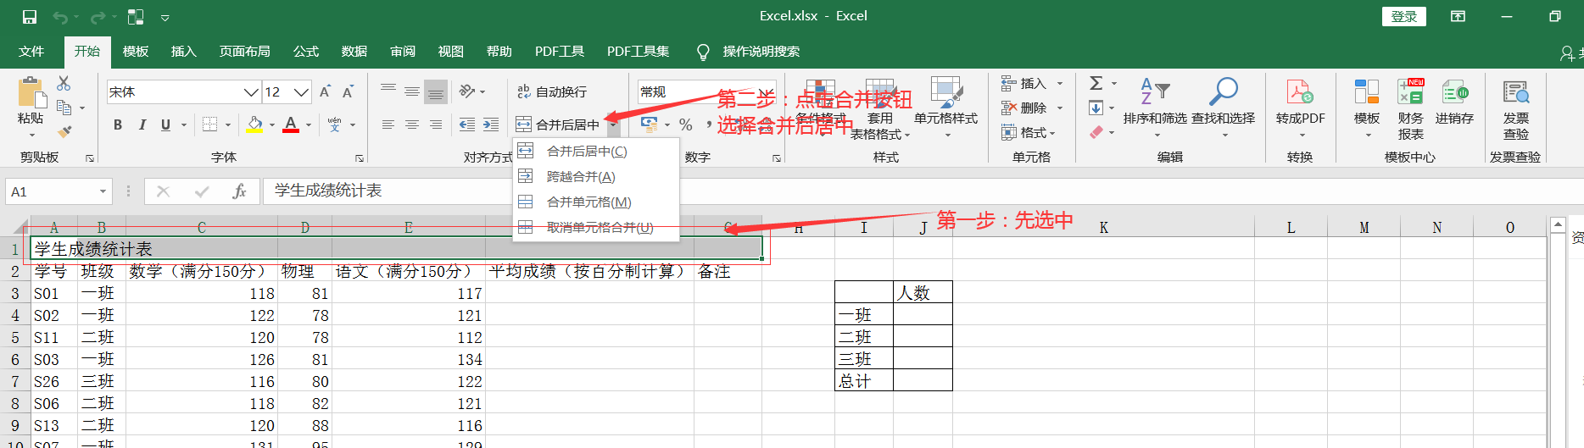Screen dimensions: 1584x448
Task: Apply yellow fill color bucket
Action: pos(254,124)
